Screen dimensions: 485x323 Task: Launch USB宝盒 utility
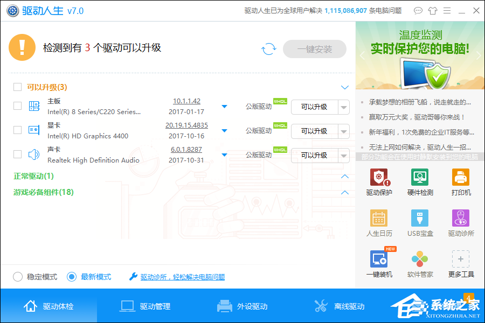(x=420, y=222)
